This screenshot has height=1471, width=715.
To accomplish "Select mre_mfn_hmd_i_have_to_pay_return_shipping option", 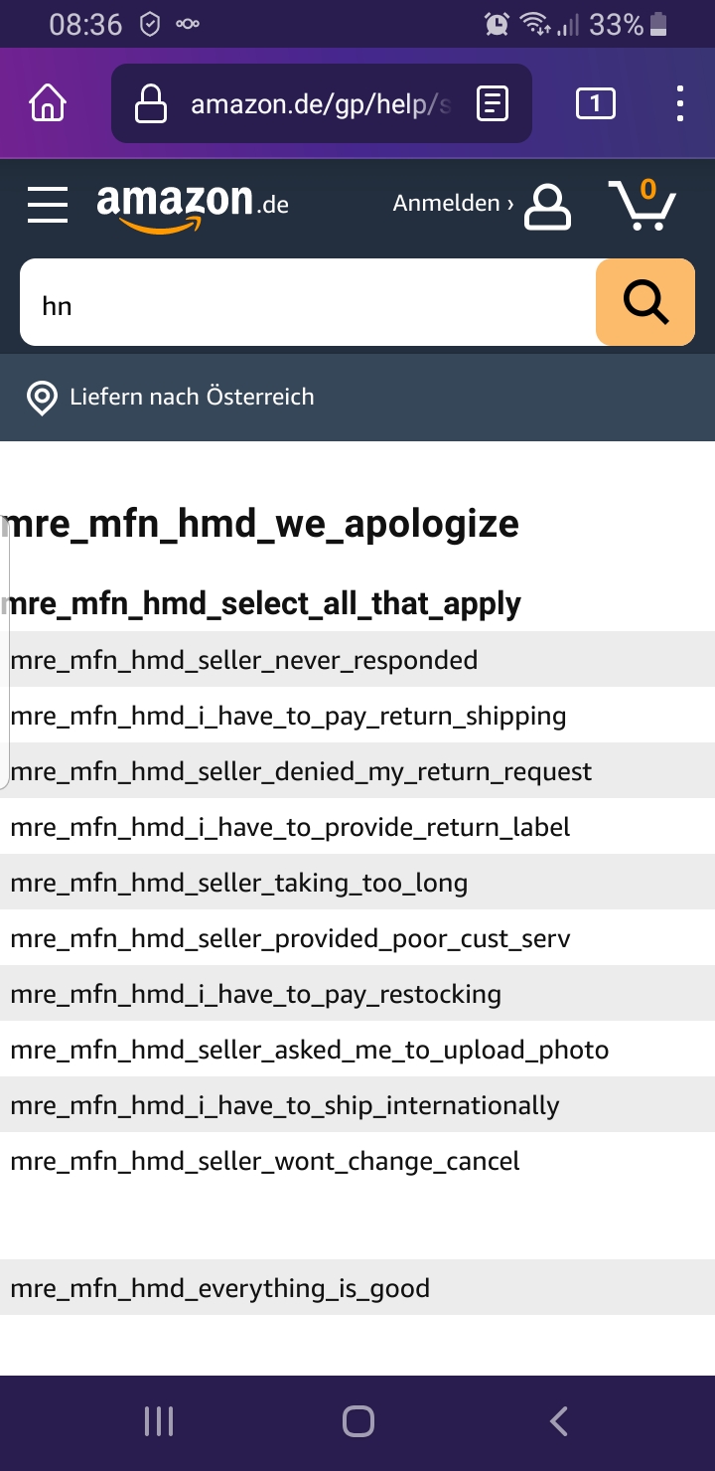I will click(288, 716).
